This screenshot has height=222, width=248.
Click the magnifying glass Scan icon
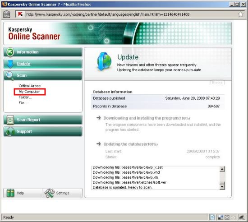click(x=10, y=76)
